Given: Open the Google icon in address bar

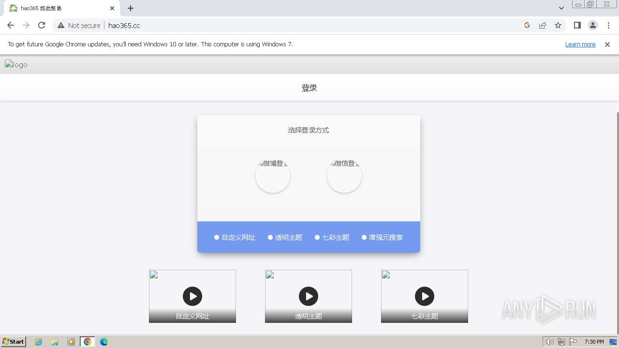Looking at the screenshot, I should tap(527, 25).
